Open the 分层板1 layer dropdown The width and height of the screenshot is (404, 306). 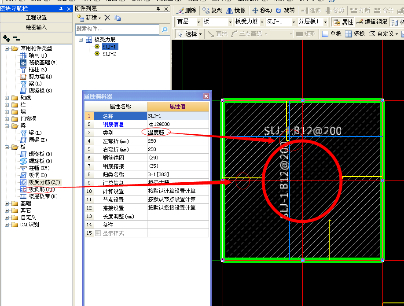click(x=325, y=22)
